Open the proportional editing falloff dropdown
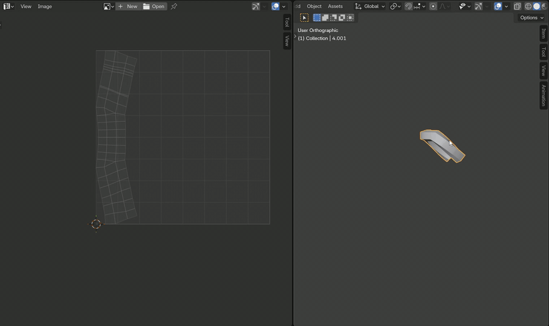Viewport: 549px width, 326px height. [x=444, y=6]
